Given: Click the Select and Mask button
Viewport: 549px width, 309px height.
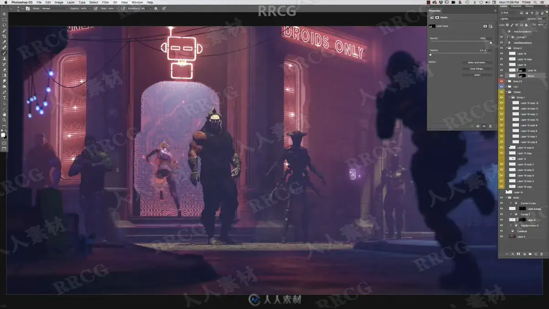Looking at the screenshot, I should click(477, 63).
